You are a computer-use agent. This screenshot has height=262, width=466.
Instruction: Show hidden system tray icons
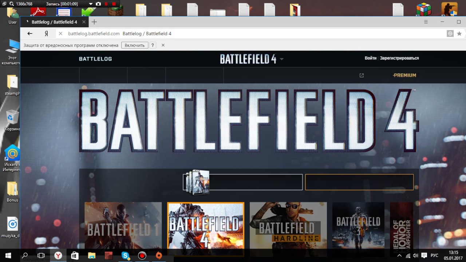pos(399,256)
